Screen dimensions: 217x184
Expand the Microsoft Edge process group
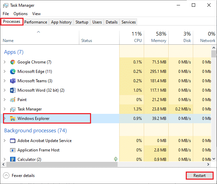coord(5,72)
